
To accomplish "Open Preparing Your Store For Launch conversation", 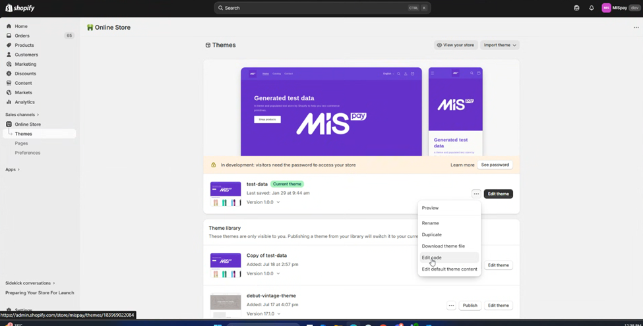I will (40, 293).
